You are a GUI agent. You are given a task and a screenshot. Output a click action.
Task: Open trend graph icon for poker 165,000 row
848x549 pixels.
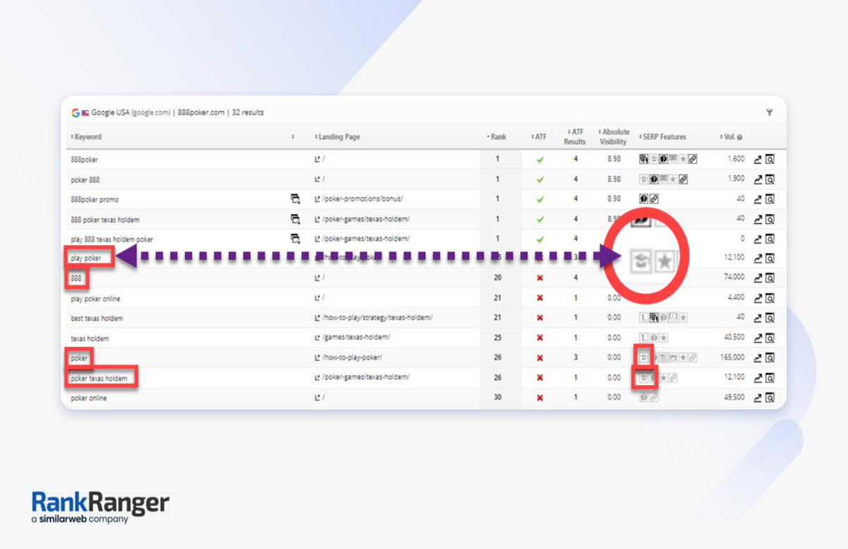point(758,358)
